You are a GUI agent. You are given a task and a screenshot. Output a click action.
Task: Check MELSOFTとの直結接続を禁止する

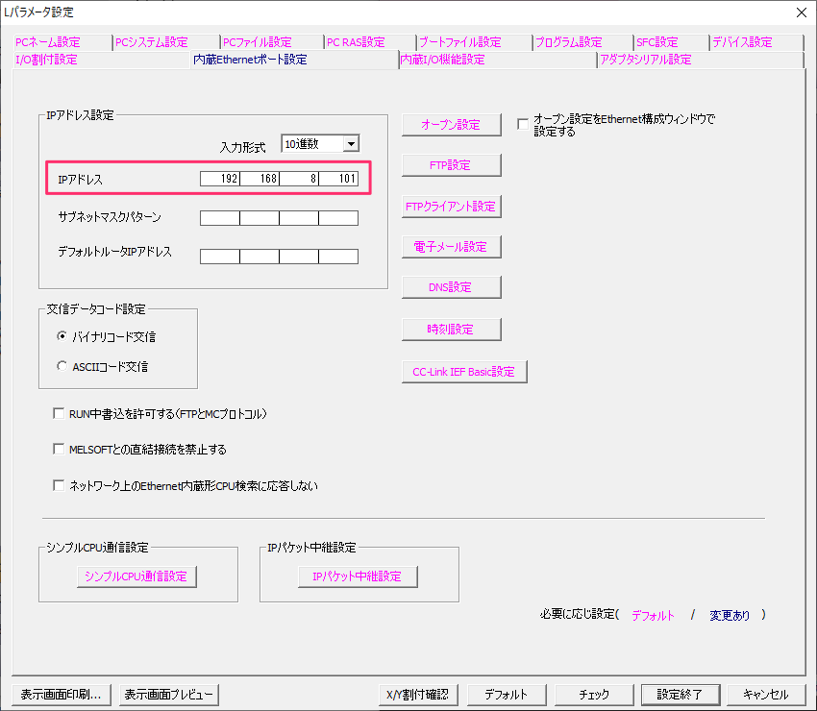(60, 450)
